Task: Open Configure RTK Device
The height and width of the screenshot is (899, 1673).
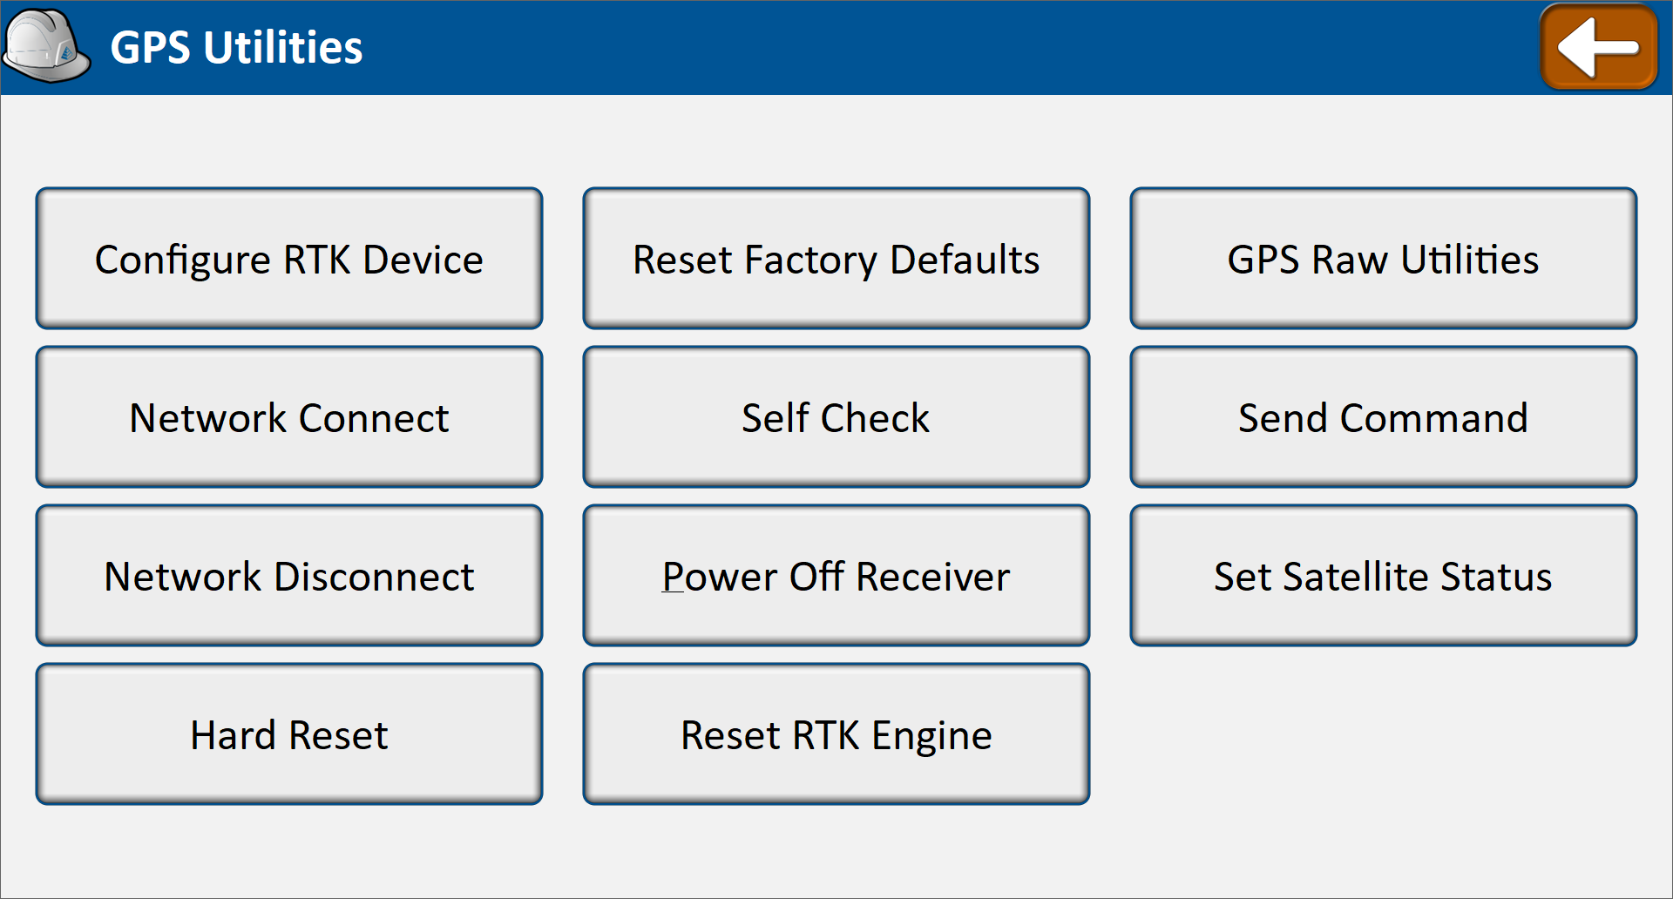Action: pyautogui.click(x=289, y=259)
